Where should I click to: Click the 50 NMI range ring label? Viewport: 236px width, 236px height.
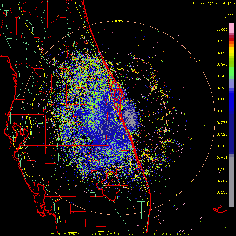[x=118, y=69]
